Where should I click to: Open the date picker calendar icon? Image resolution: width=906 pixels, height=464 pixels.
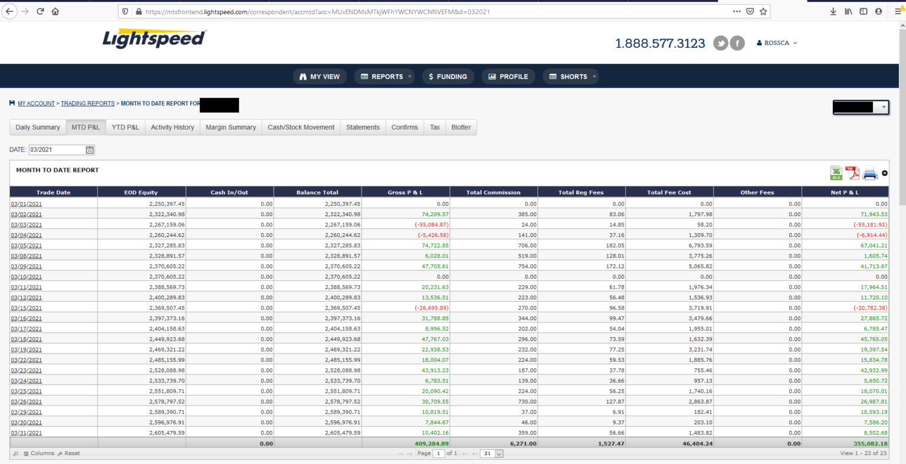90,149
